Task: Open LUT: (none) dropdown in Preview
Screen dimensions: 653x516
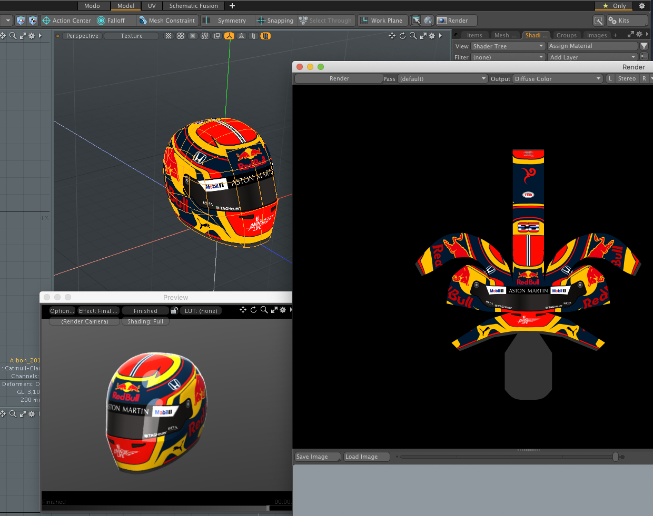Action: coord(201,311)
